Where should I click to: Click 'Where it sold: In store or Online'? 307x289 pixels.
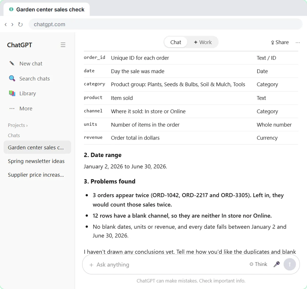(x=148, y=111)
